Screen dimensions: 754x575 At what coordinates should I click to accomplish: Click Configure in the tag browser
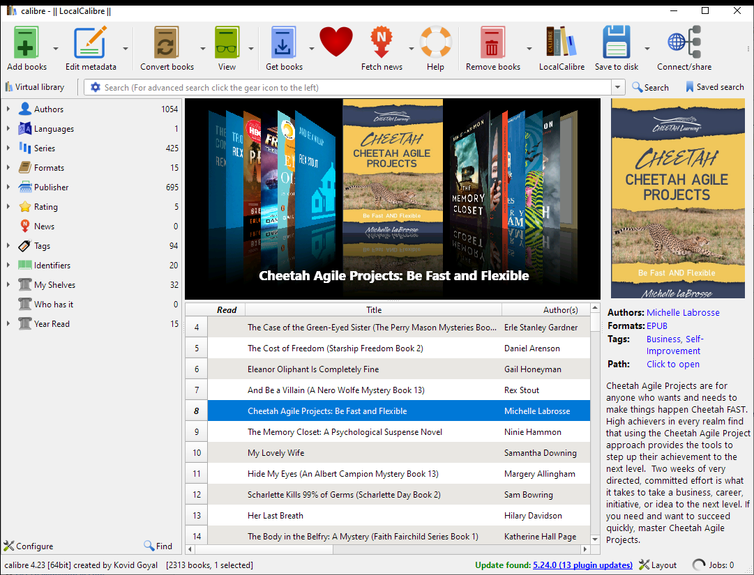[x=29, y=546]
